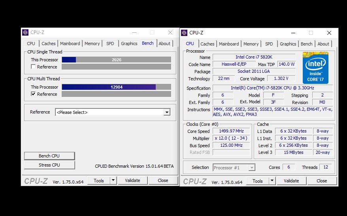The width and height of the screenshot is (347, 216).
Task: Click CPUID Benchmark Version 15.01.64 BETA text
Action: point(134,166)
